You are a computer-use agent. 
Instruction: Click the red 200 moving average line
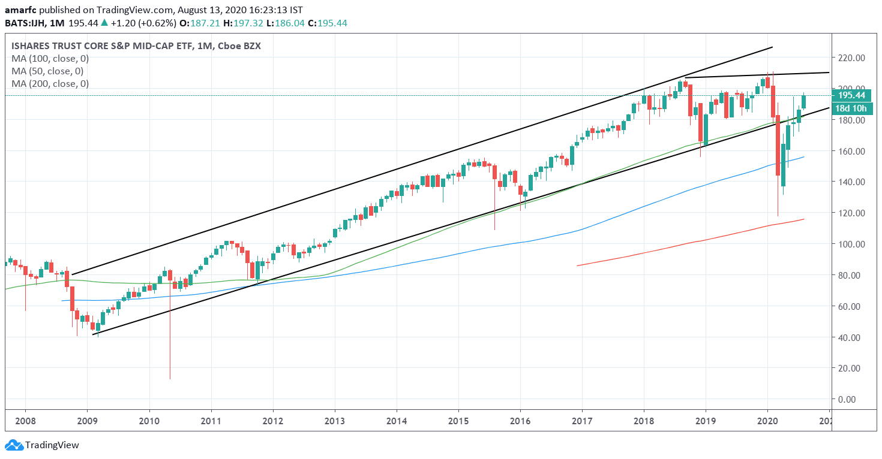690,242
